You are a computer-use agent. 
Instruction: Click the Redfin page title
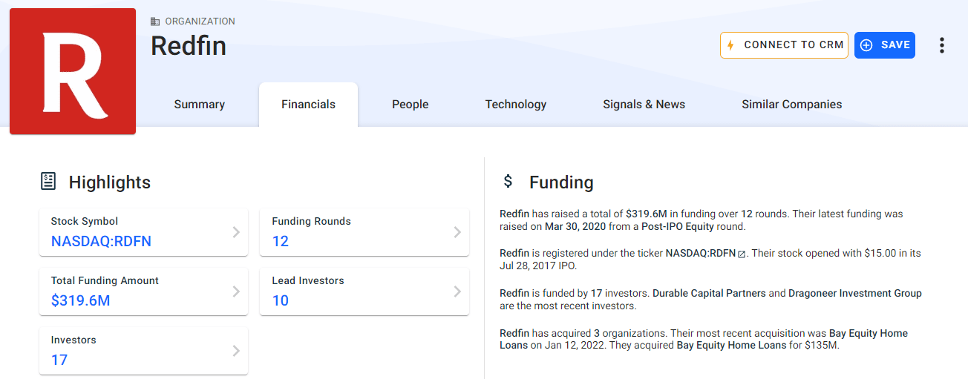pyautogui.click(x=189, y=46)
